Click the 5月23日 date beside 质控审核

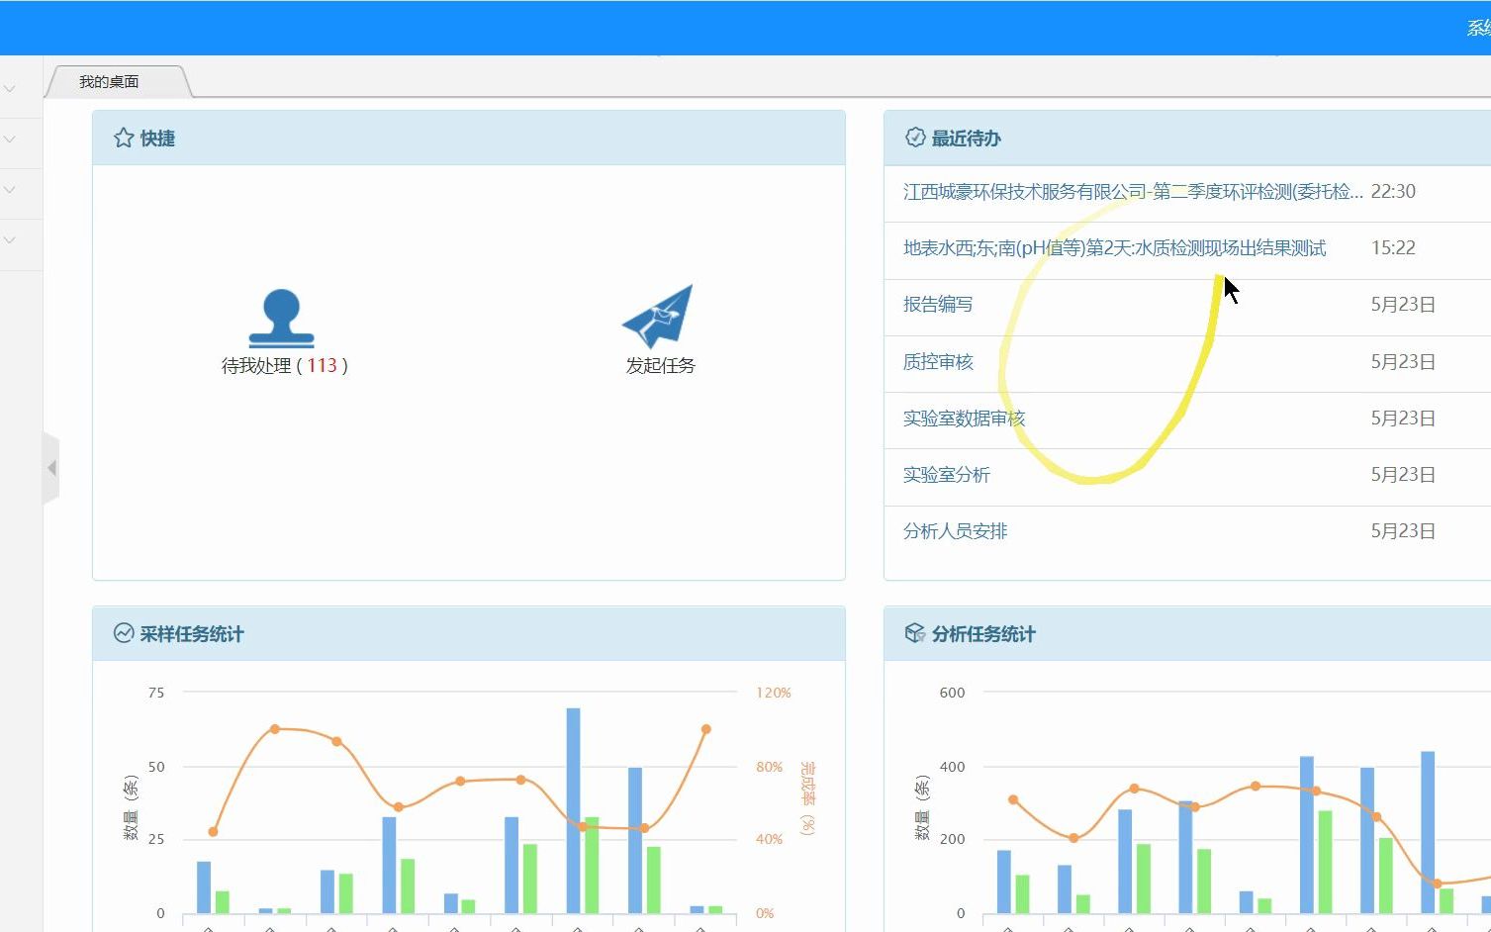click(1403, 362)
